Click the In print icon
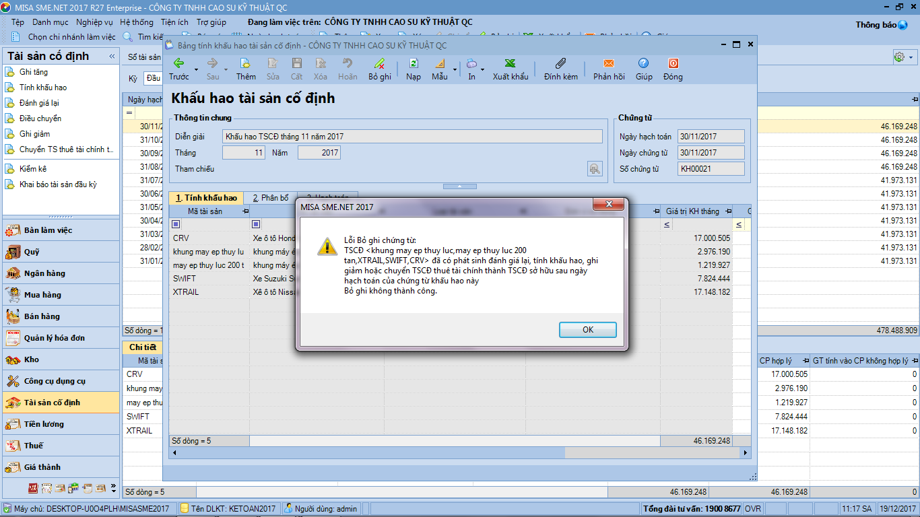This screenshot has width=920, height=517. [x=471, y=63]
